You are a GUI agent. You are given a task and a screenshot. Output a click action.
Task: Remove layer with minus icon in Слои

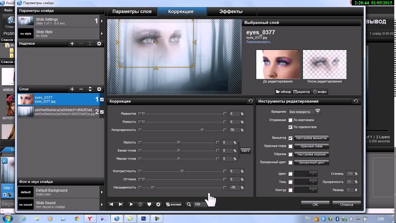[x=81, y=89]
